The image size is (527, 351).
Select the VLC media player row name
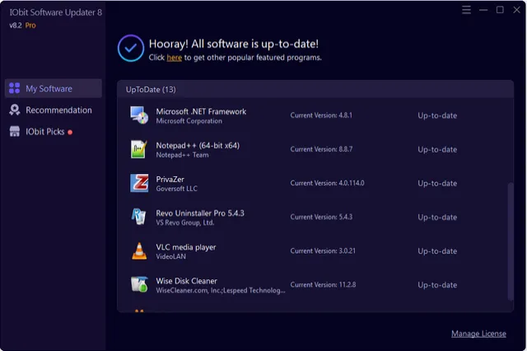[x=185, y=246]
